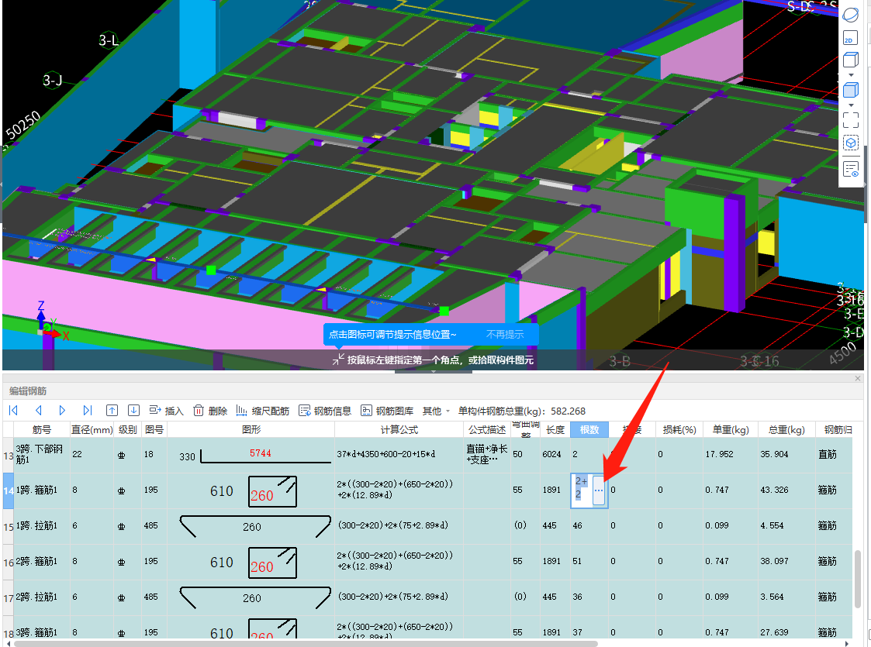Click the 2跨.箍筋1 name cell
Screen dimensions: 871x647
point(42,562)
